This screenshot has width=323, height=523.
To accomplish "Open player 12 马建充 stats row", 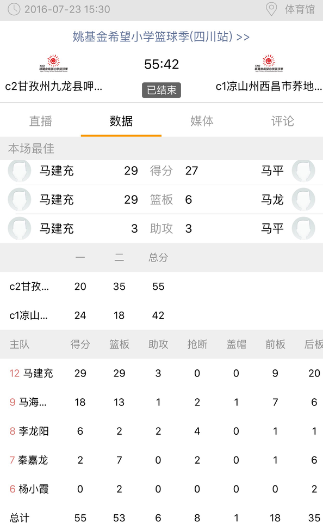I will click(x=161, y=373).
